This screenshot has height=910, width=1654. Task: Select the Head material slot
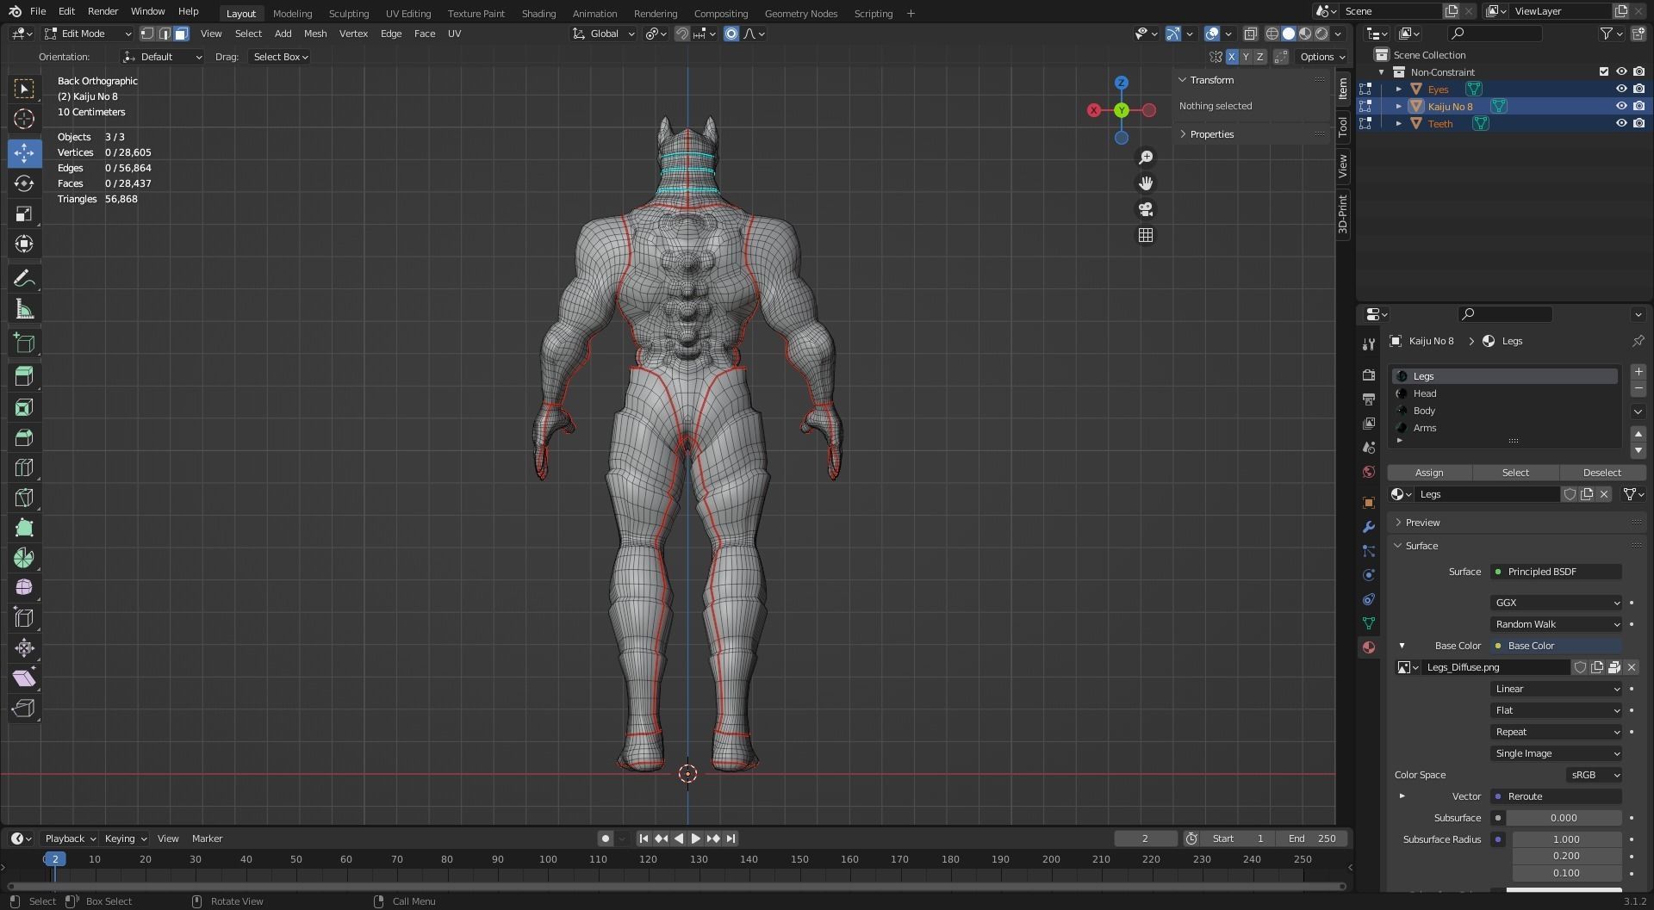1504,393
